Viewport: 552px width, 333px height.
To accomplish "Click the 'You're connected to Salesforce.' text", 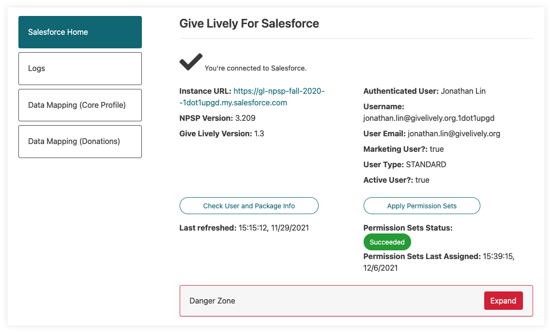I will click(256, 68).
